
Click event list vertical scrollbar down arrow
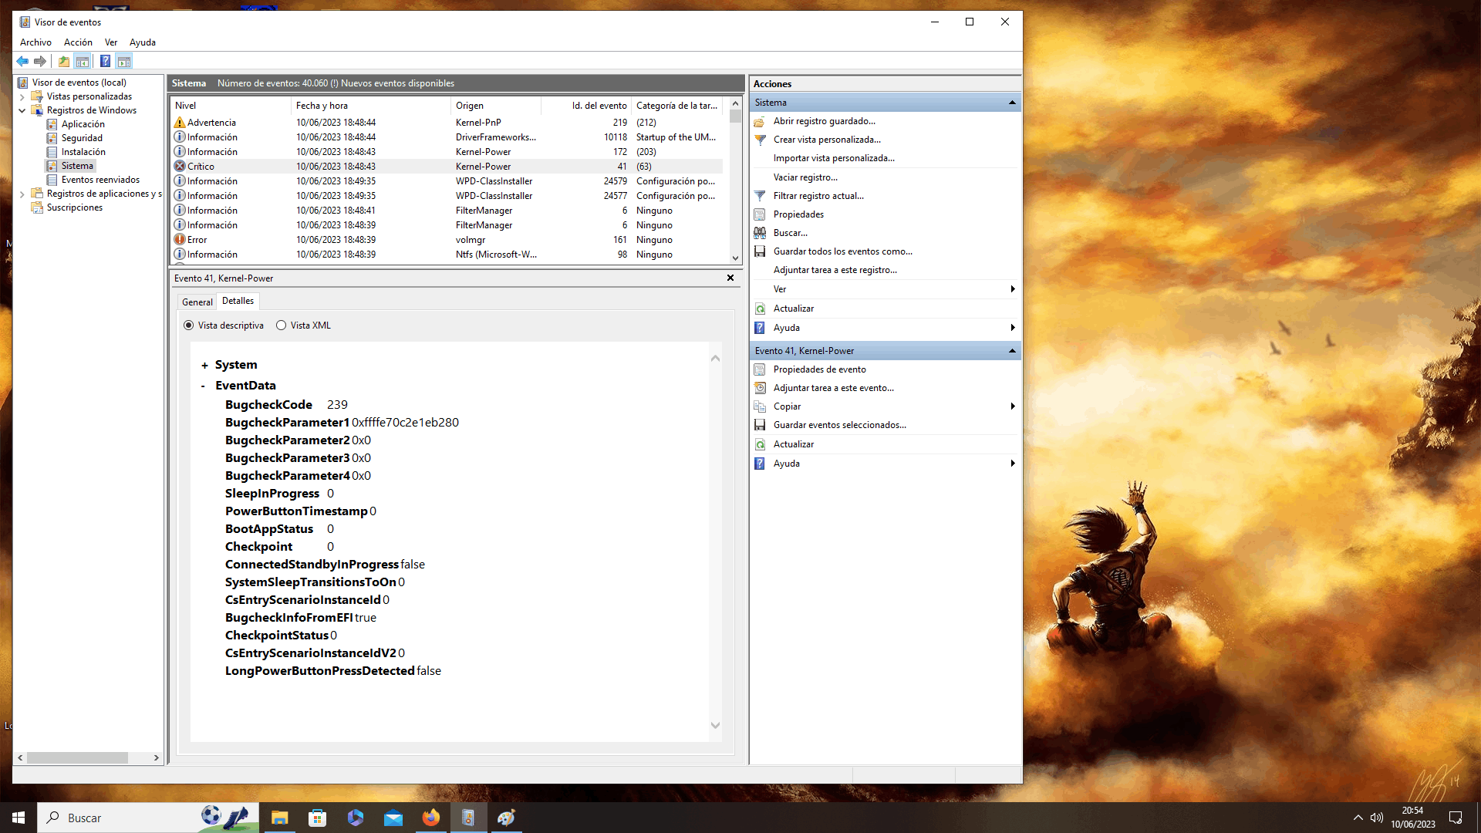(735, 259)
